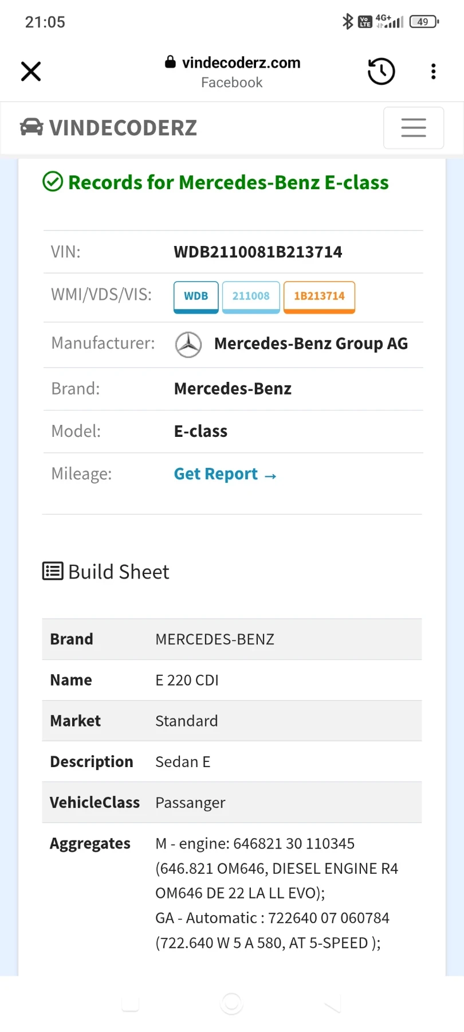
Task: Select the Passanger vehicle class cell
Action: (190, 803)
